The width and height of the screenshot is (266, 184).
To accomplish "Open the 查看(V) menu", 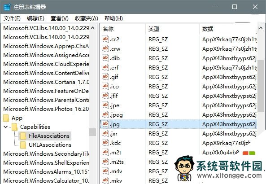I will 59,18.
